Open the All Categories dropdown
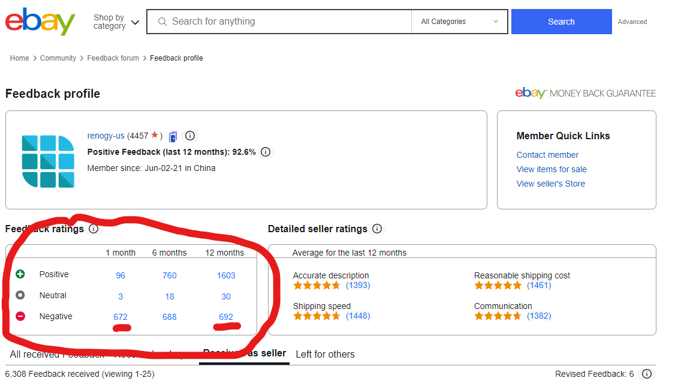Viewport: 675px width, 387px height. pyautogui.click(x=459, y=22)
